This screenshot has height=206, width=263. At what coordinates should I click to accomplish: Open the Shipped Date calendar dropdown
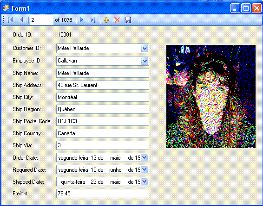(144, 181)
